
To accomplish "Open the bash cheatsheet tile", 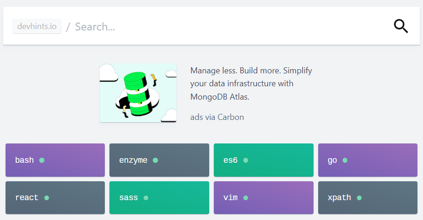I will click(55, 160).
